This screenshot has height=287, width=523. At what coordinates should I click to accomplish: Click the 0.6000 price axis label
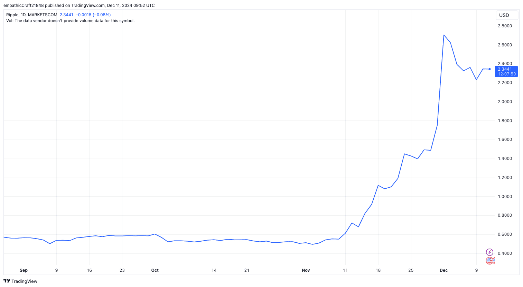(x=505, y=234)
